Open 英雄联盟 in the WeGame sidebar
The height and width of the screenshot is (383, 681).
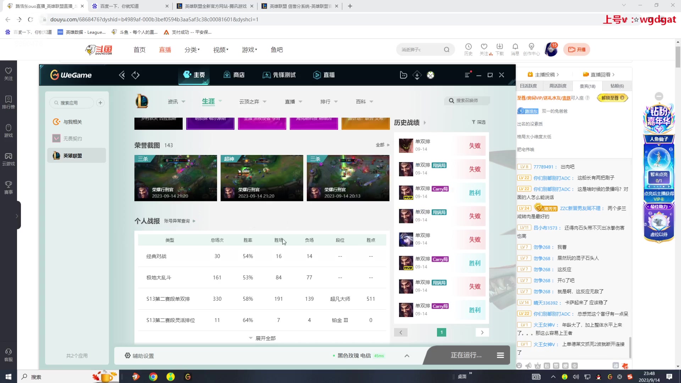click(73, 155)
